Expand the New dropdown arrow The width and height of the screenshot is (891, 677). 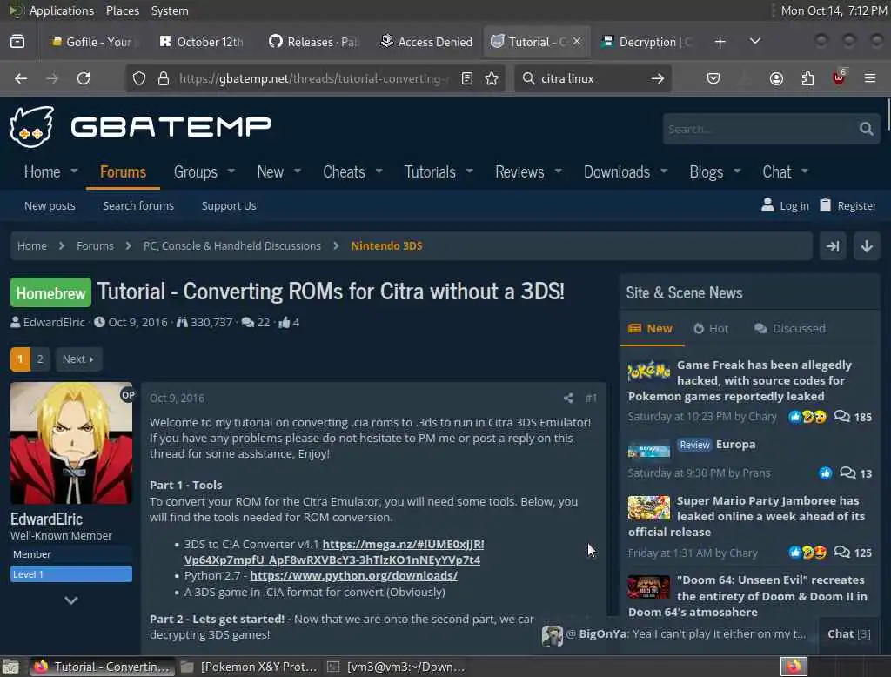click(x=298, y=171)
